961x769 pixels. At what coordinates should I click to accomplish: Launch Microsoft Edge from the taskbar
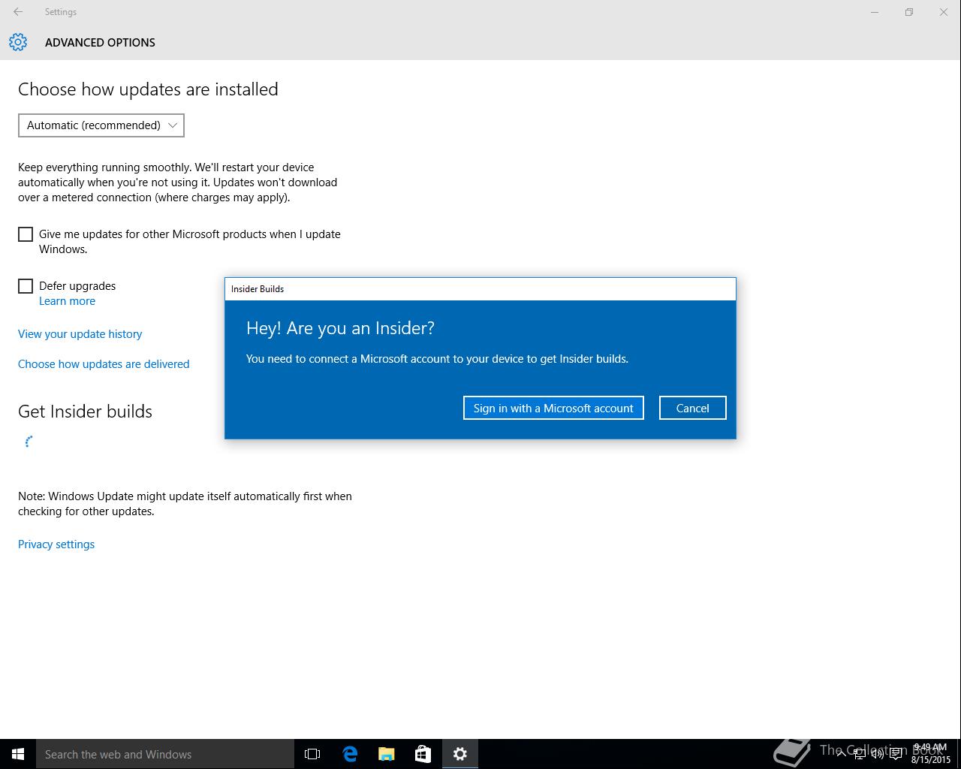350,754
